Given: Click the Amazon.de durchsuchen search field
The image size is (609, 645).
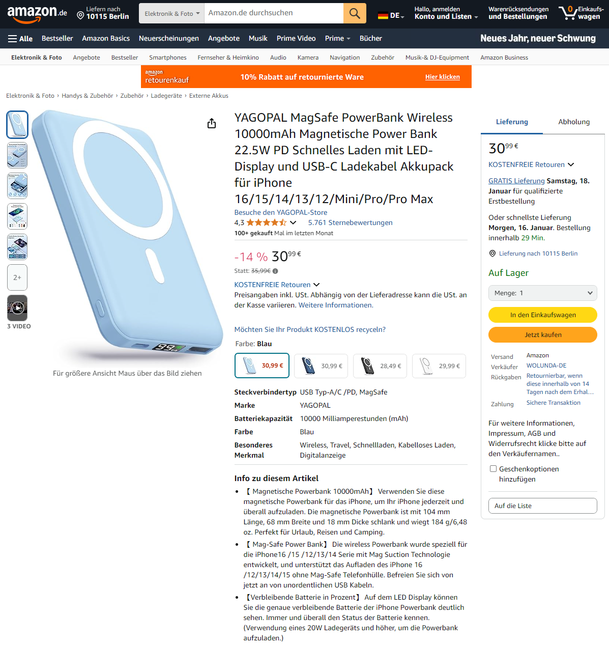Looking at the screenshot, I should point(274,13).
